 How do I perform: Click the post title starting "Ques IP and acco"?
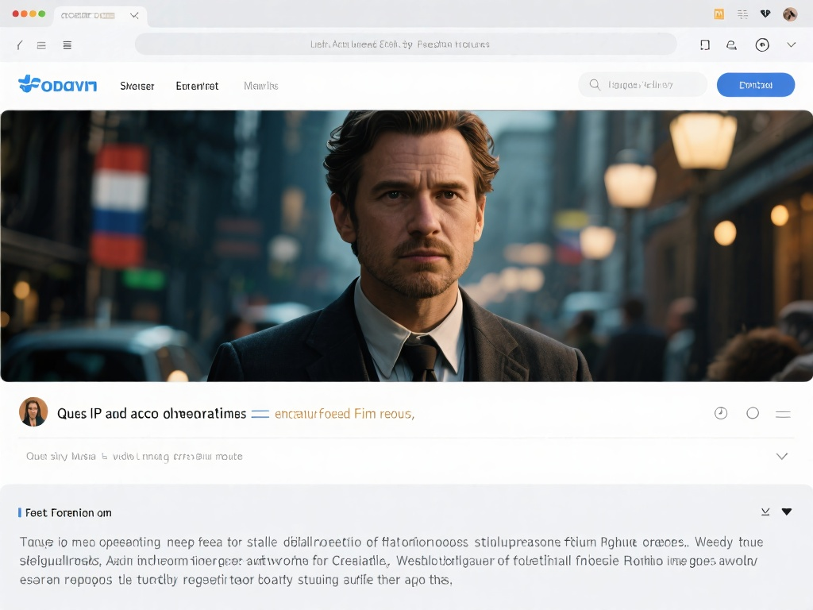[152, 413]
